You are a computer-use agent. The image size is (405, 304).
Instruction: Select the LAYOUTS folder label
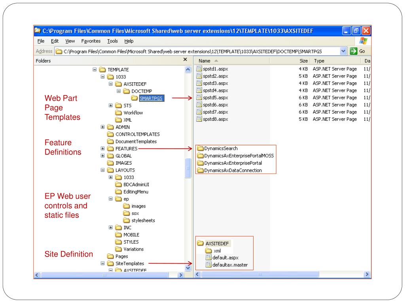[125, 170]
